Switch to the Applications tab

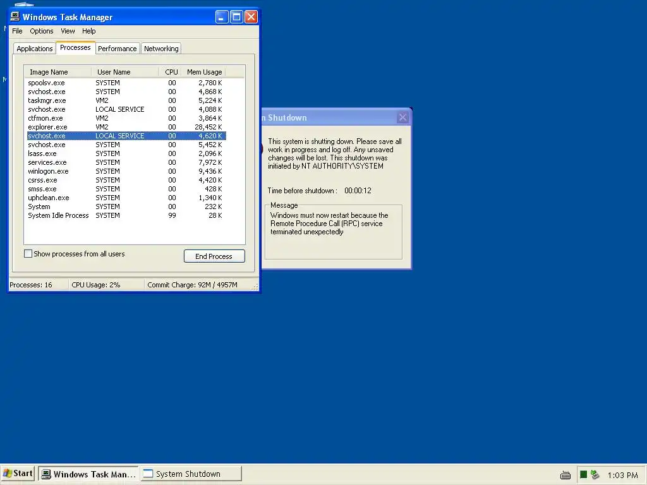(x=35, y=49)
